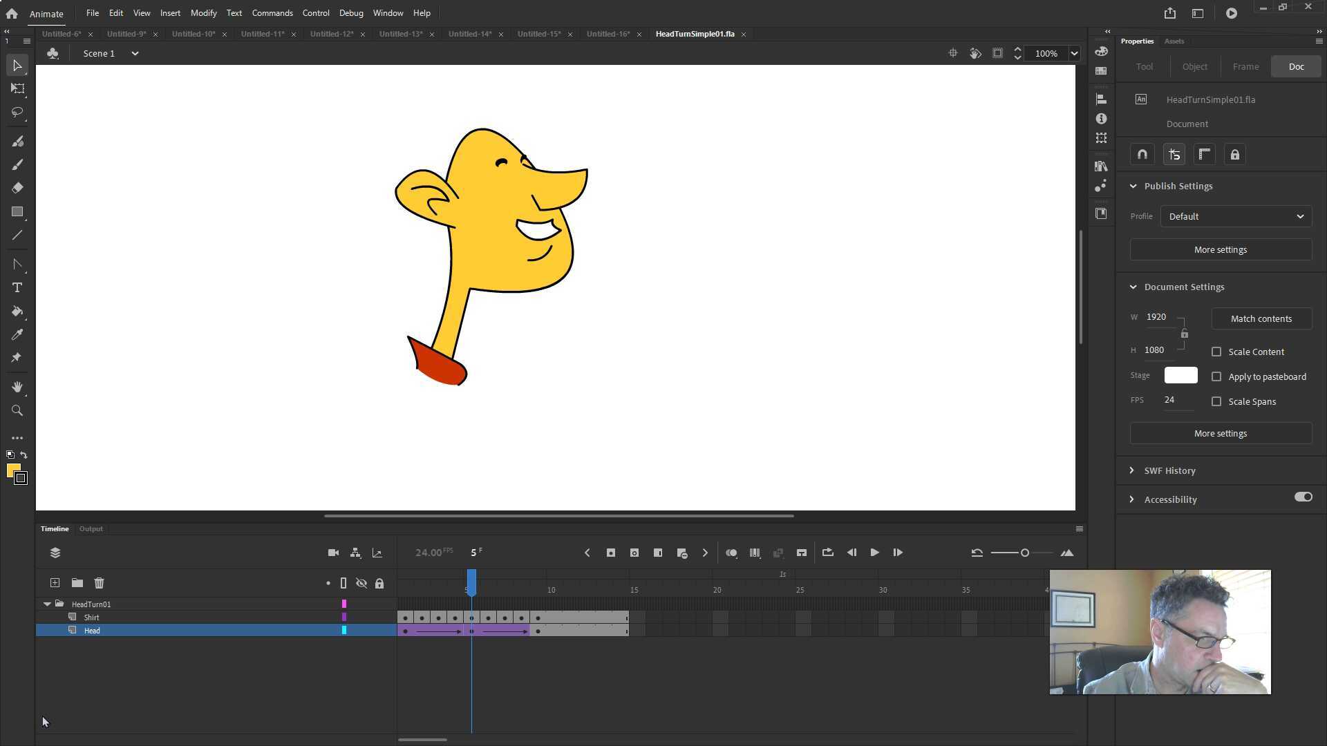
Task: Activate the Zoom tool
Action: click(17, 410)
